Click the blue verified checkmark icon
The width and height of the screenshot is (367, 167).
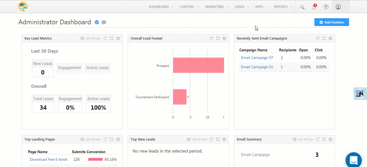[x=97, y=22]
